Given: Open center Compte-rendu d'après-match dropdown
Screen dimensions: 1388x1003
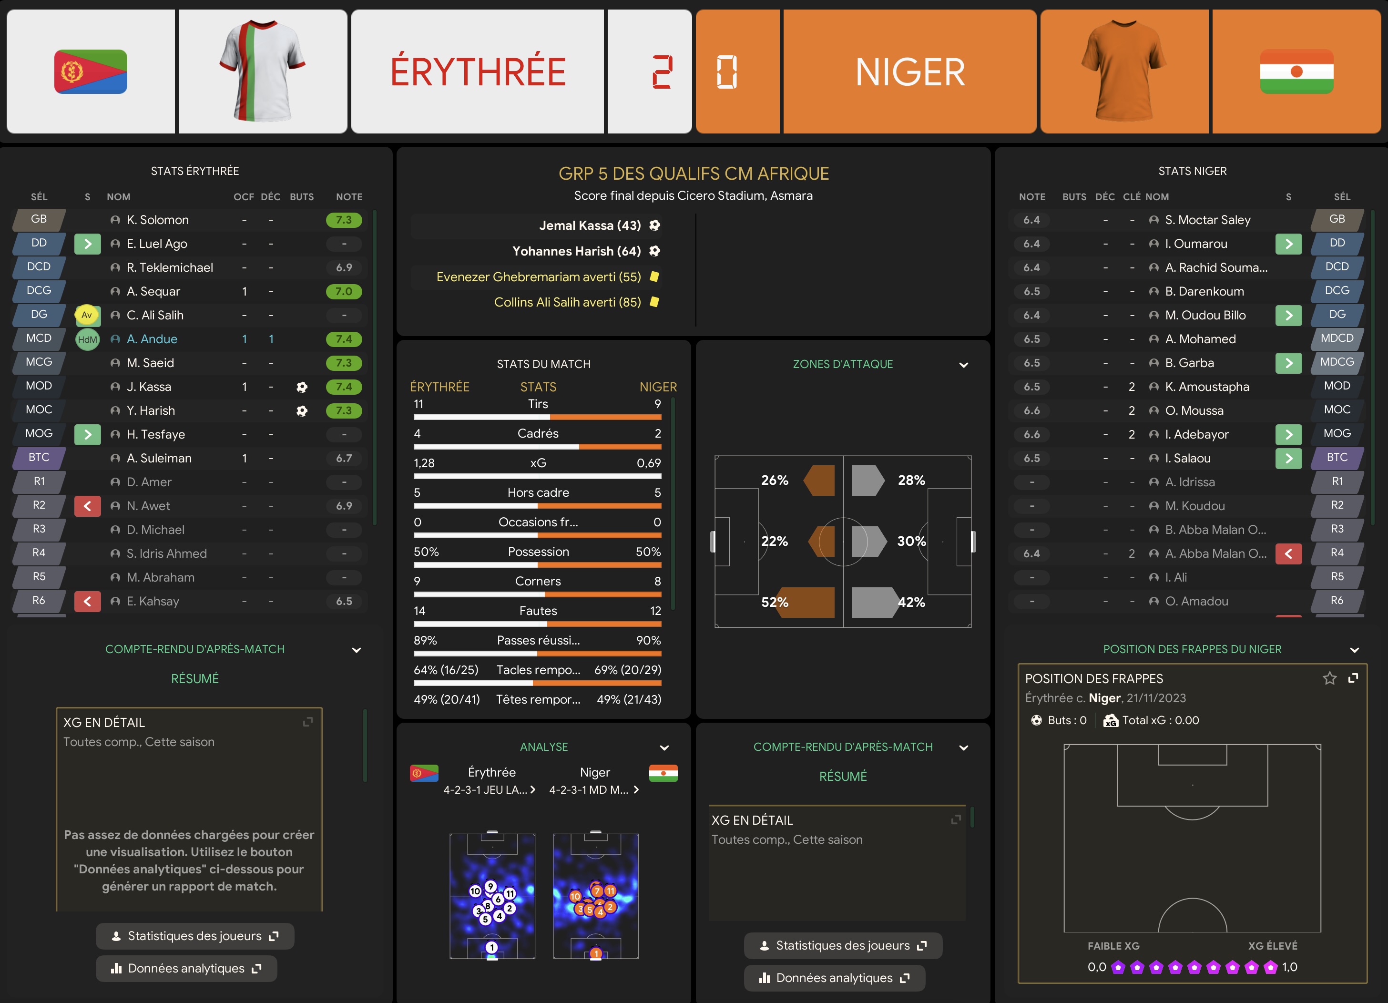Looking at the screenshot, I should (963, 748).
